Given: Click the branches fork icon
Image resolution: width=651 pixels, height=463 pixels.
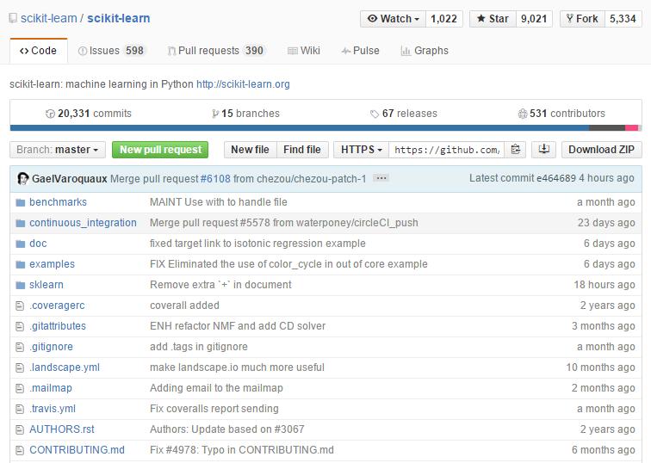Looking at the screenshot, I should (x=215, y=114).
